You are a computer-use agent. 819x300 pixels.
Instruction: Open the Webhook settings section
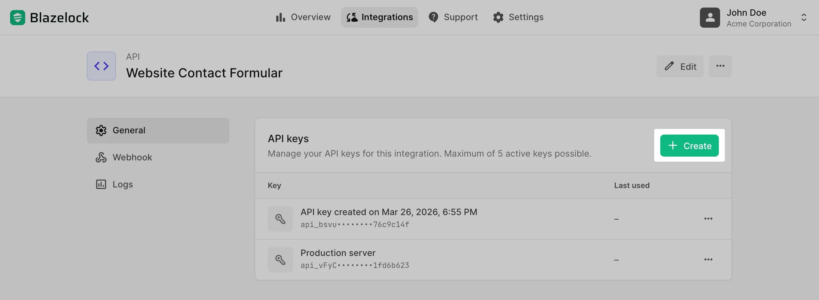click(132, 157)
